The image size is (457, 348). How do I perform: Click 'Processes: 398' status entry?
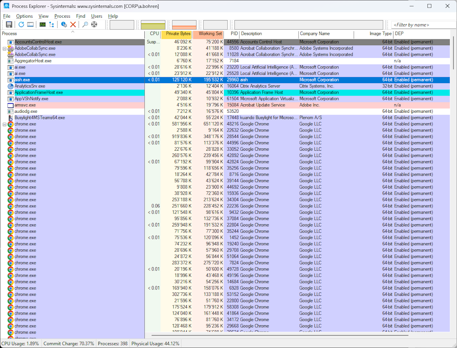(x=112, y=343)
